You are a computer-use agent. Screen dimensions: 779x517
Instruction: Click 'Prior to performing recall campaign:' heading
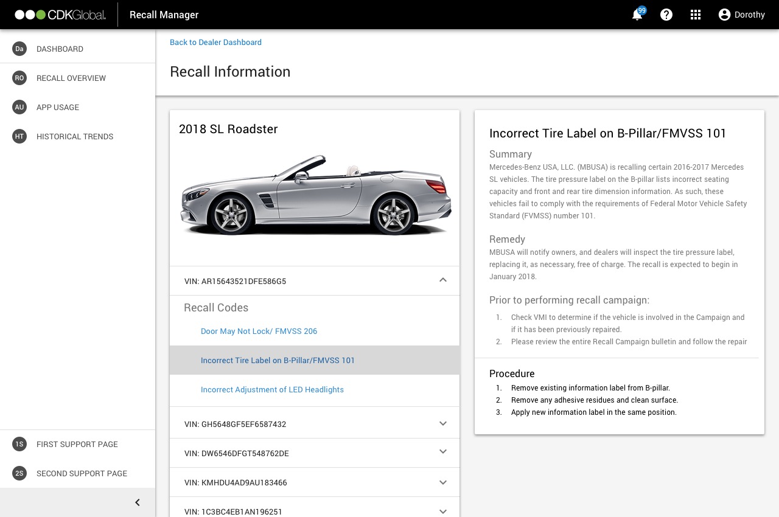(570, 300)
